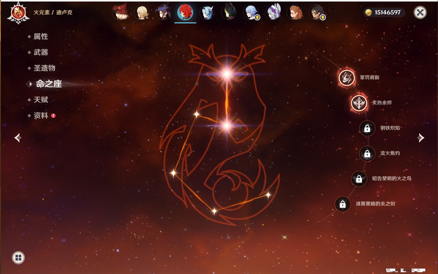Click the Mora amount 15146597
The width and height of the screenshot is (438, 274).
[388, 12]
